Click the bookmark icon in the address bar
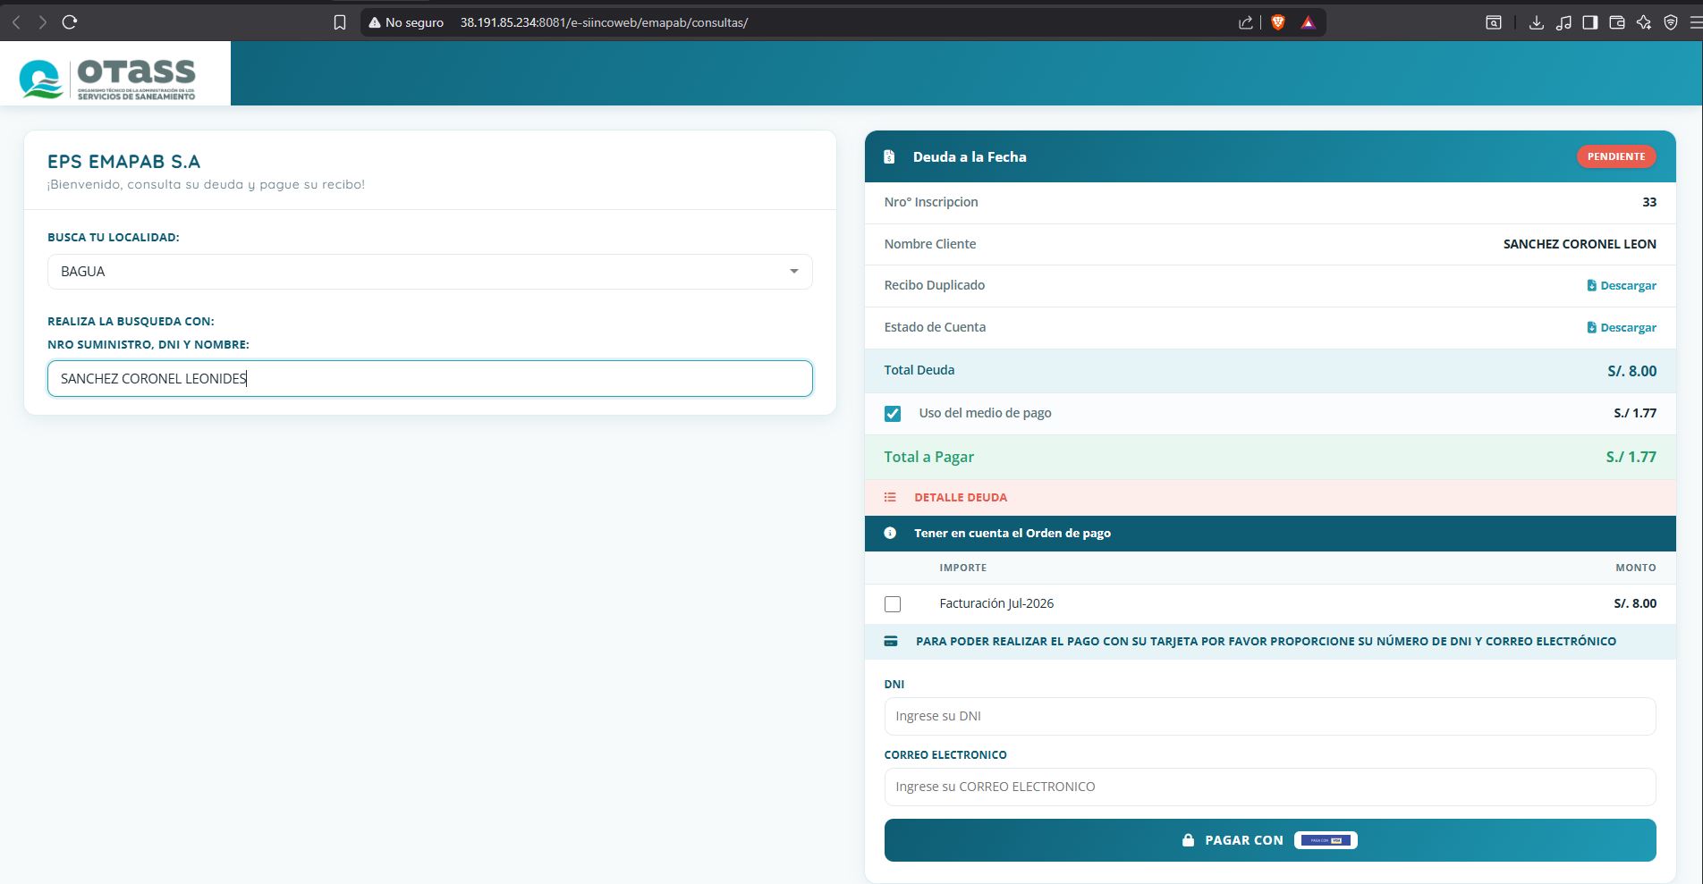 pyautogui.click(x=340, y=22)
